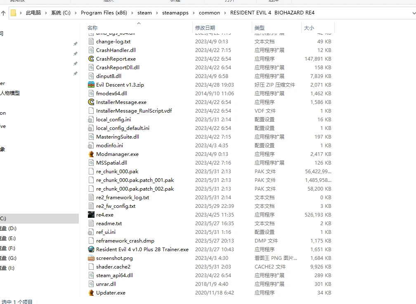Viewport: 416px width, 304px height.
Task: Open the address bar history dropdown
Action: (414, 13)
